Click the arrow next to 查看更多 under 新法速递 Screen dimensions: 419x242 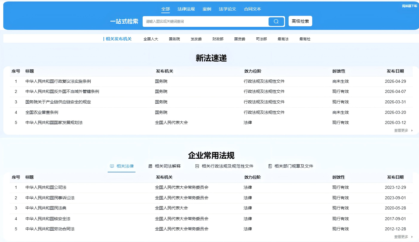click(x=412, y=131)
